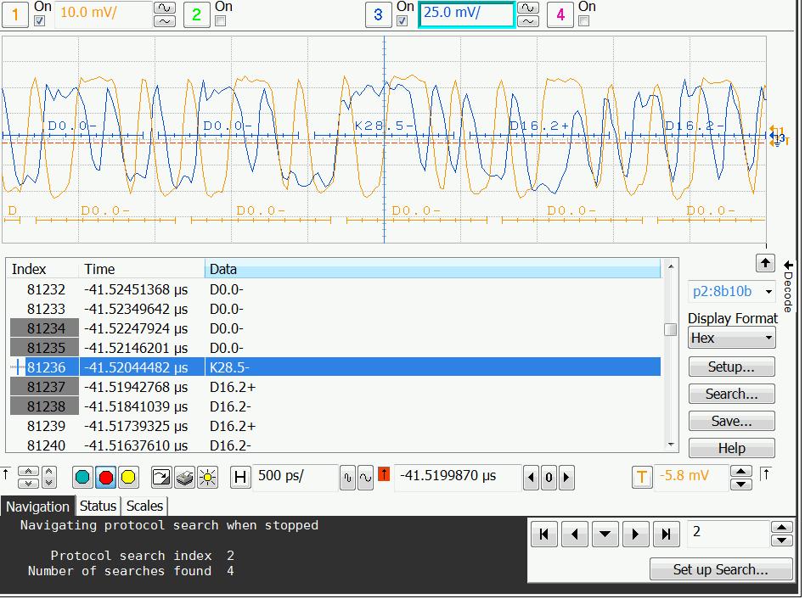Click the Save button in decode panel

pos(731,421)
